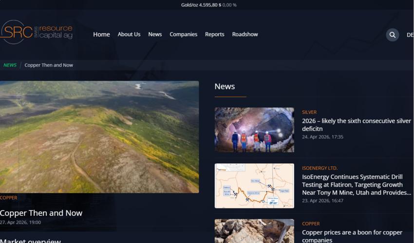Open the mountain landscape article image
Screen dimensions: 414x243
coord(99,137)
